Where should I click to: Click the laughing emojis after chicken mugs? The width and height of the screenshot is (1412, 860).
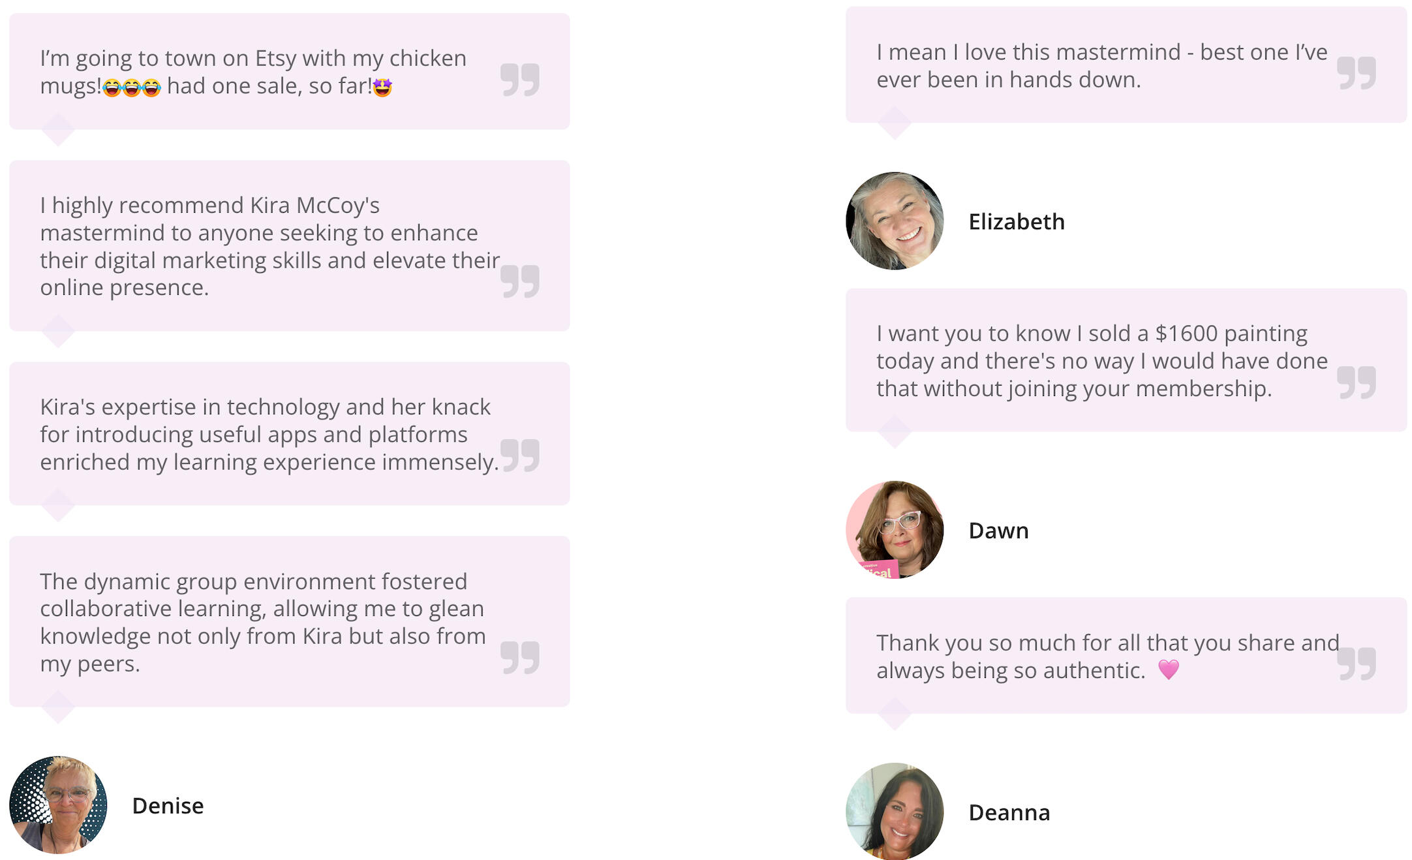(x=132, y=87)
